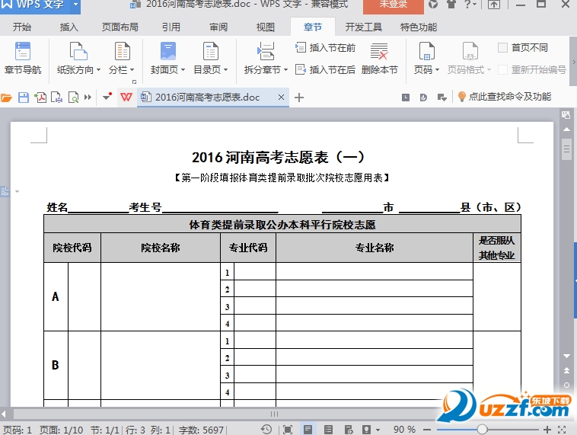Expand the 封面页 dropdown arrow

click(183, 69)
